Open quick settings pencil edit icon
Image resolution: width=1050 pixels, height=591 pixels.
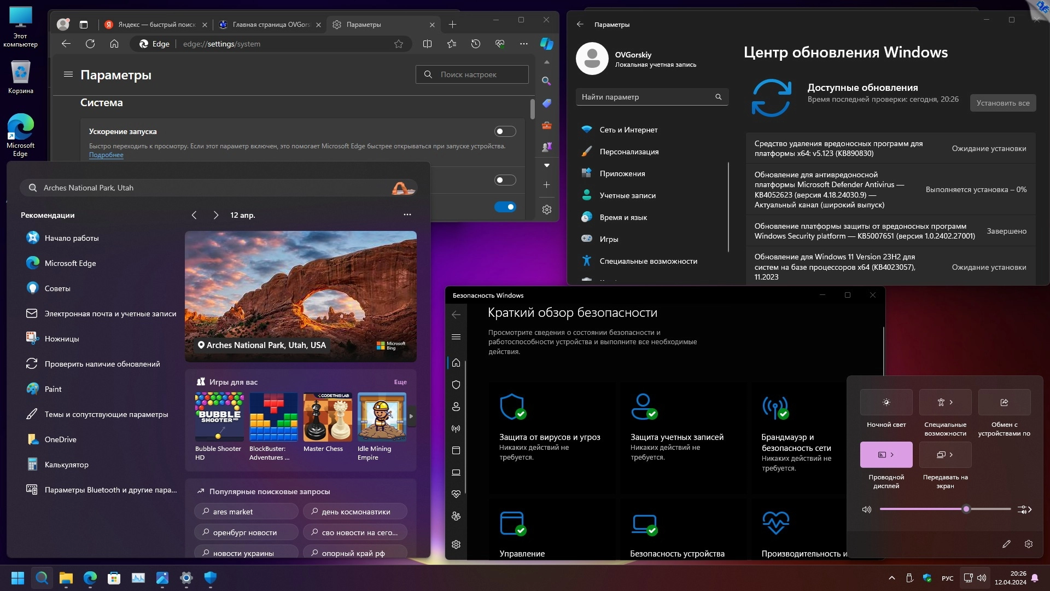(x=1006, y=544)
